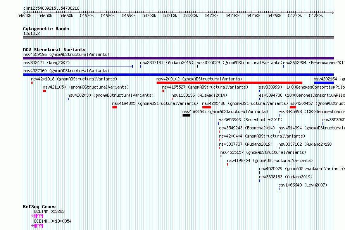345x230 pixels.
Task: Click the esv3549243 (Boomsma2014) label
Action: [247, 128]
